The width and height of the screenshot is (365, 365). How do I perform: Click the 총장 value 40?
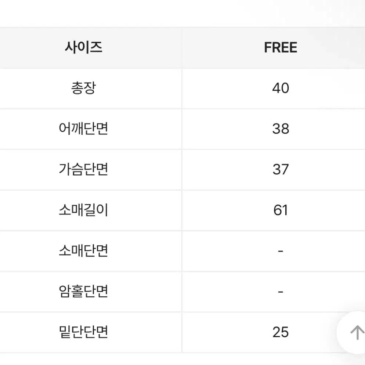point(281,88)
